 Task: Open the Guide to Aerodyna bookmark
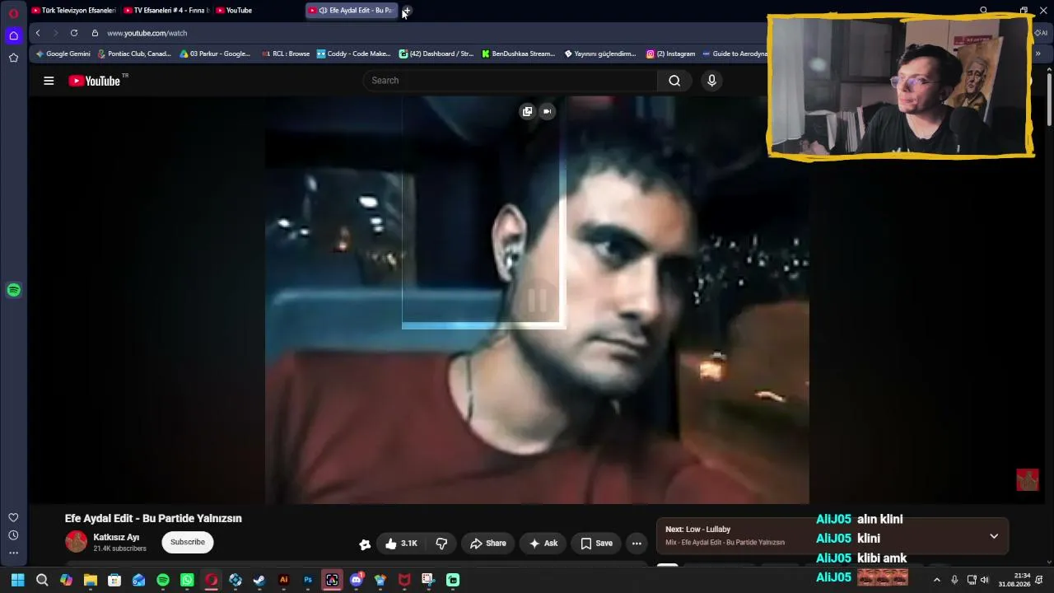(x=735, y=54)
